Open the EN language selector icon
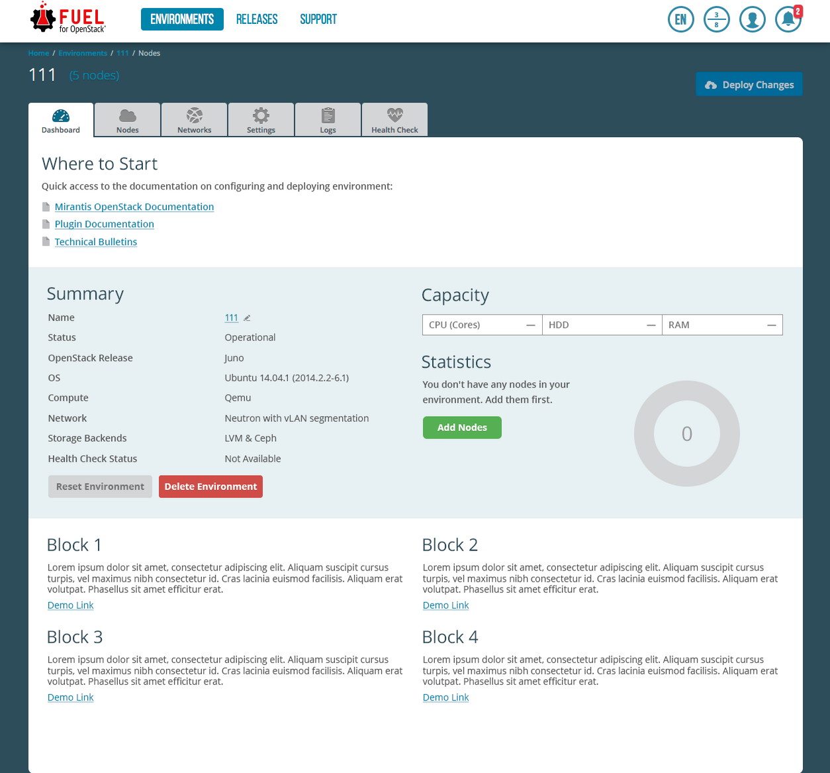This screenshot has width=830, height=773. pos(681,19)
